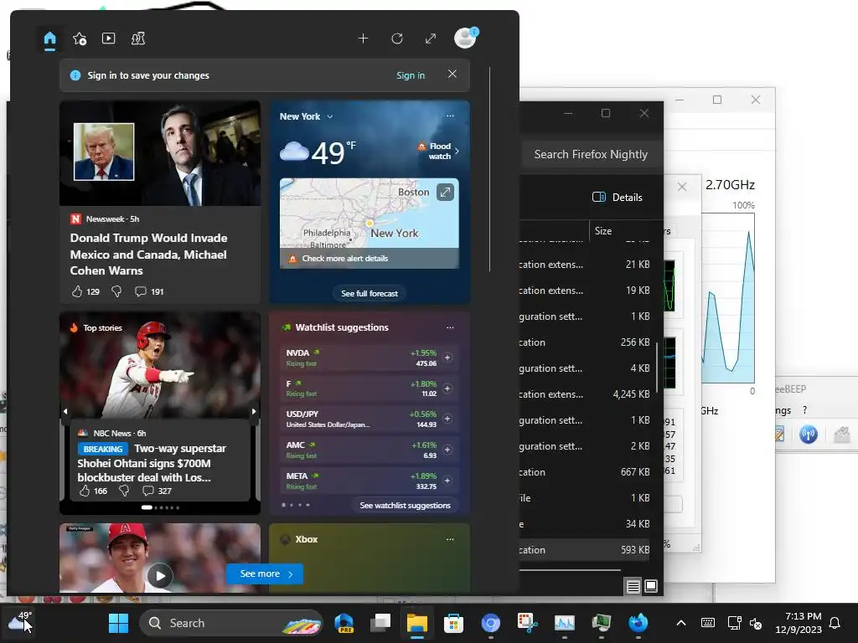Go to previous top story
Viewport: 858px width, 643px height.
point(65,411)
